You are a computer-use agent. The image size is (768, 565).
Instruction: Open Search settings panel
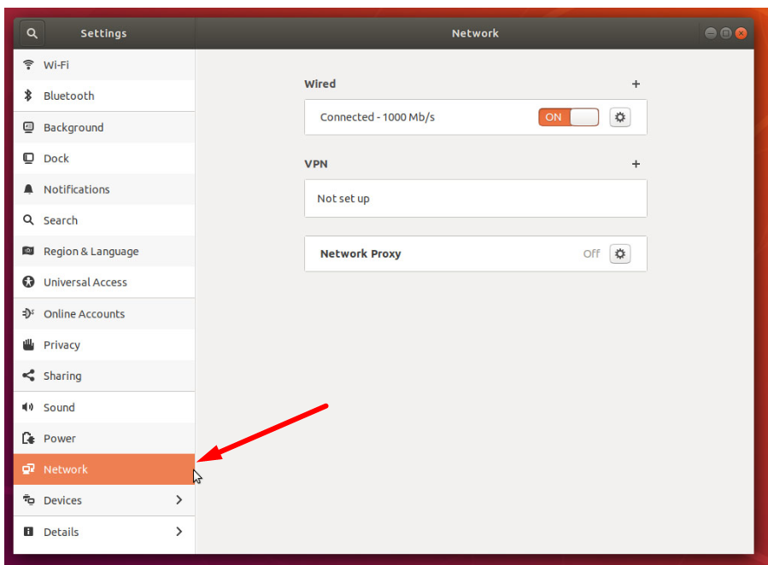[x=104, y=220]
